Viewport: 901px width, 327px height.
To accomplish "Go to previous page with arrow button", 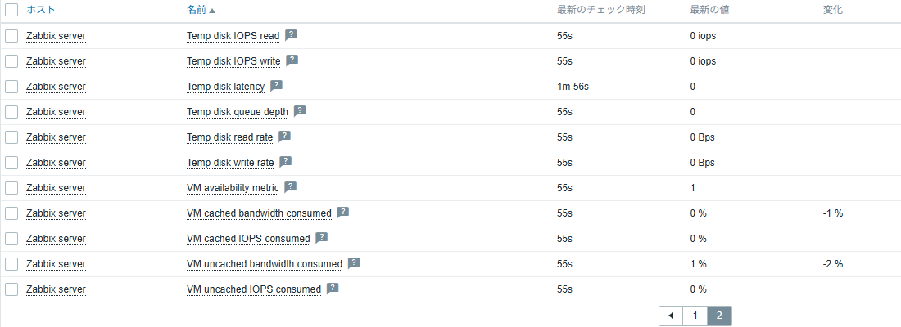I will (671, 316).
